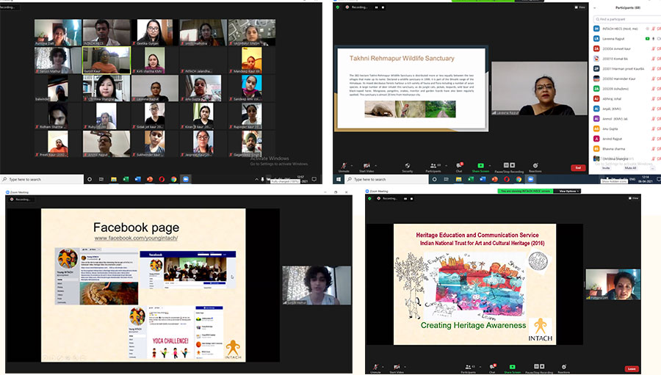The image size is (661, 375).
Task: Click the green encryption shield in Wildlife Sanctuary window
Action: click(338, 7)
